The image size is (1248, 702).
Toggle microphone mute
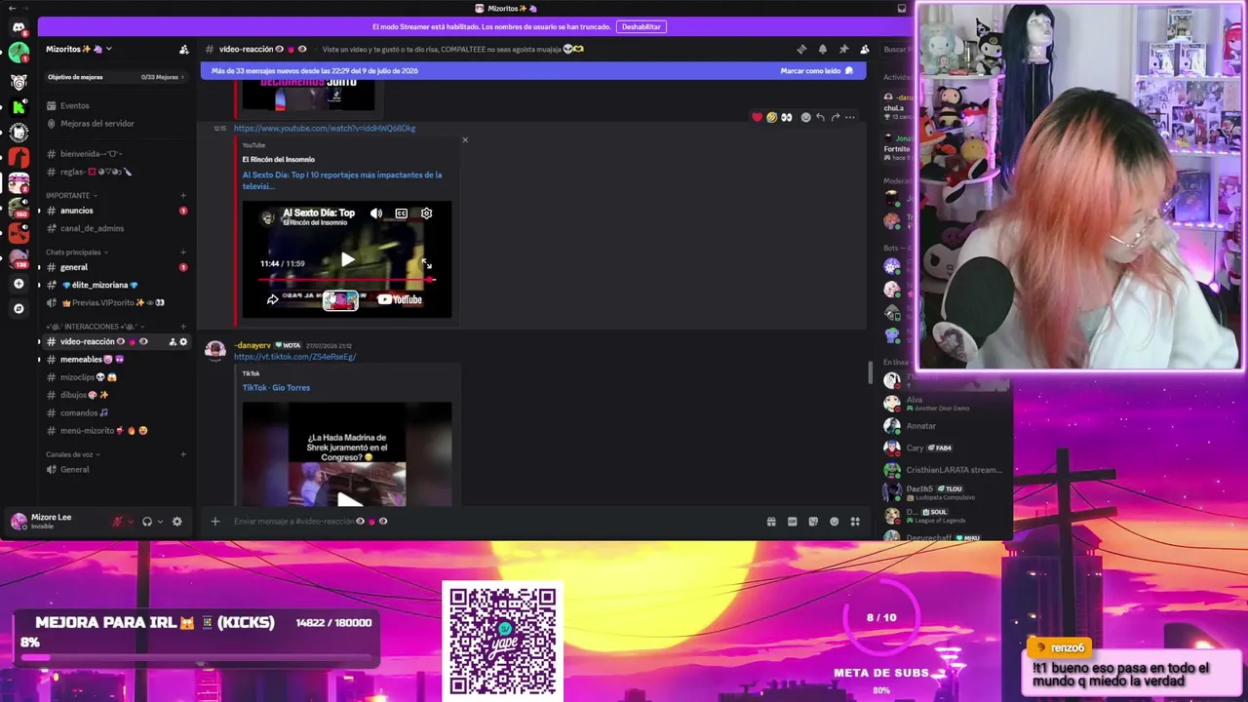click(x=118, y=522)
